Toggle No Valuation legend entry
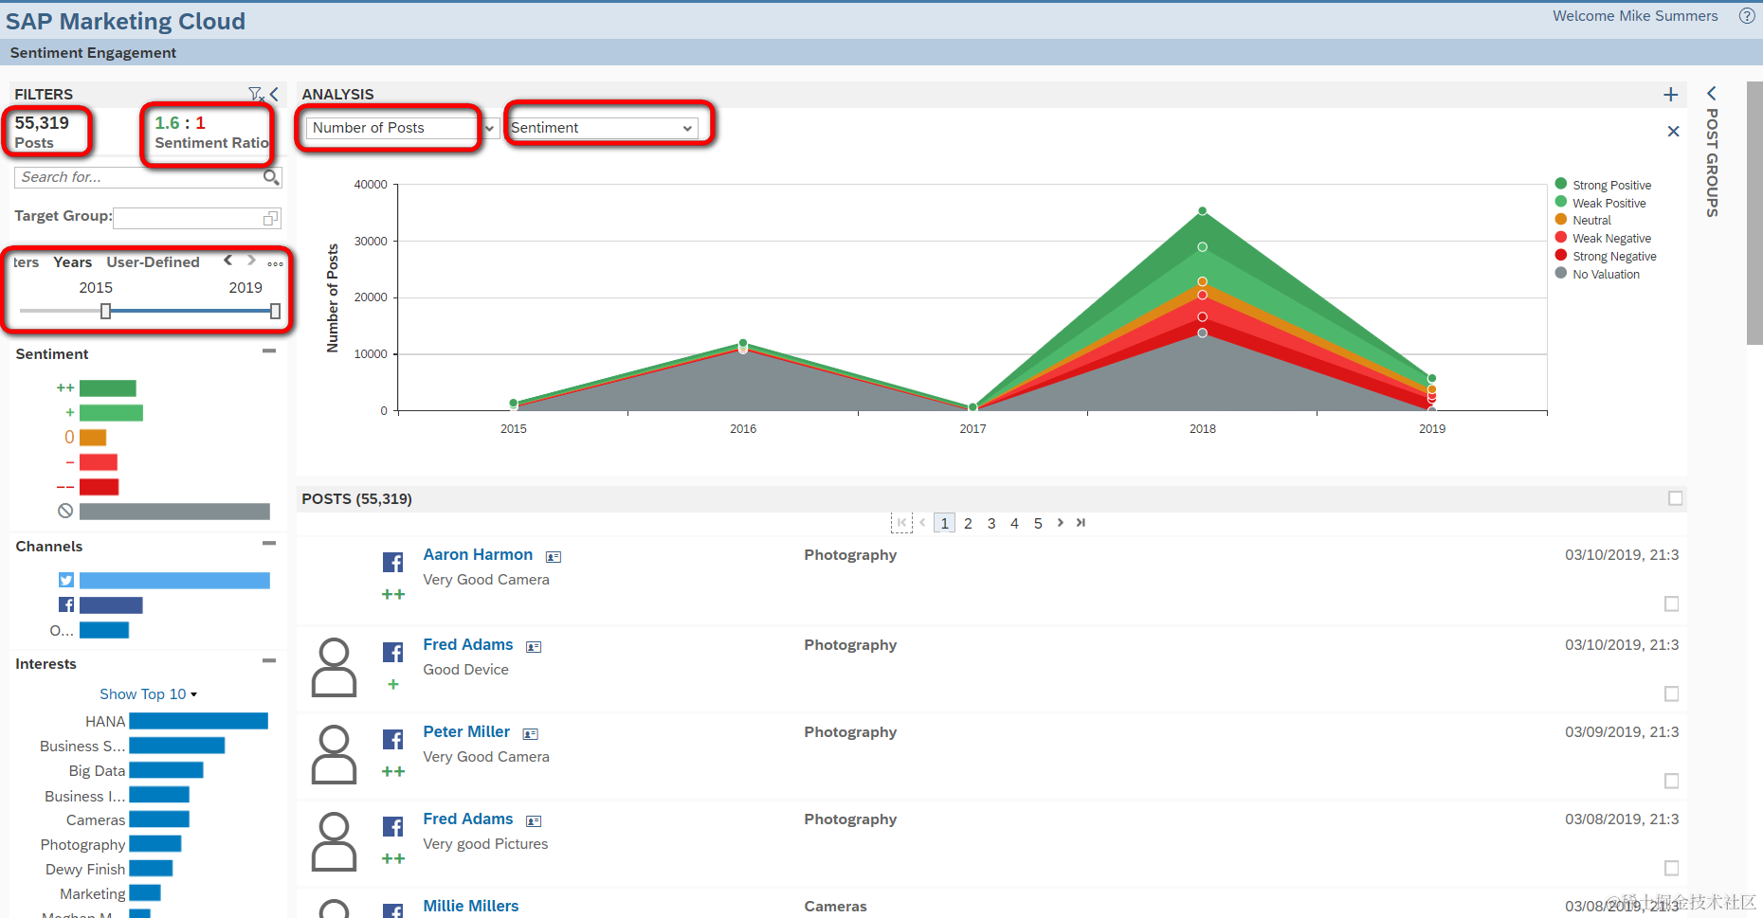This screenshot has height=918, width=1763. [x=1597, y=275]
